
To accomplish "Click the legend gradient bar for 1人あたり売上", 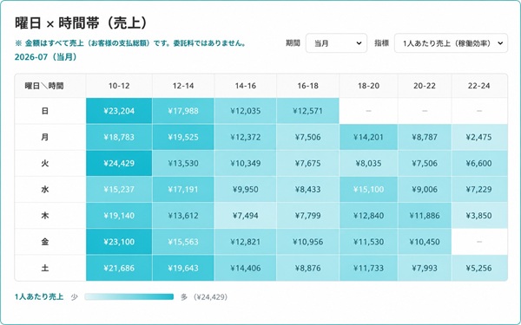I will pos(129,296).
